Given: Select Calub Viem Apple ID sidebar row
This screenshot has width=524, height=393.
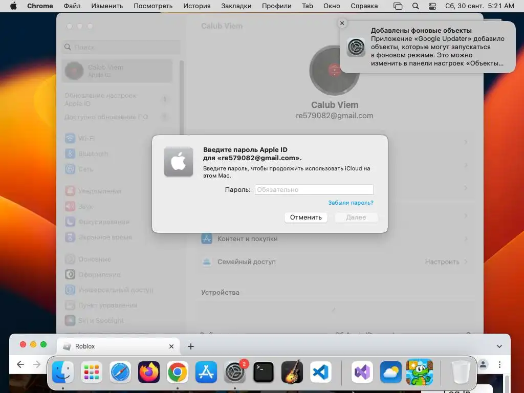Looking at the screenshot, I should coord(117,71).
